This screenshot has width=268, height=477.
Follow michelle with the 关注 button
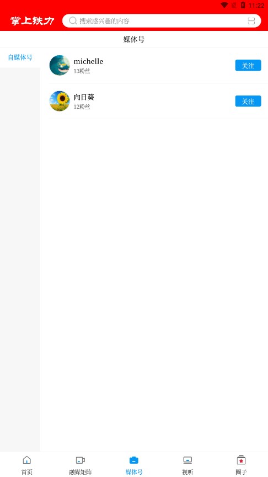248,65
